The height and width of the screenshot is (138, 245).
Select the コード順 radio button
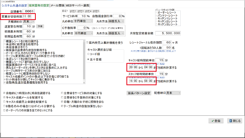pos(88,54)
